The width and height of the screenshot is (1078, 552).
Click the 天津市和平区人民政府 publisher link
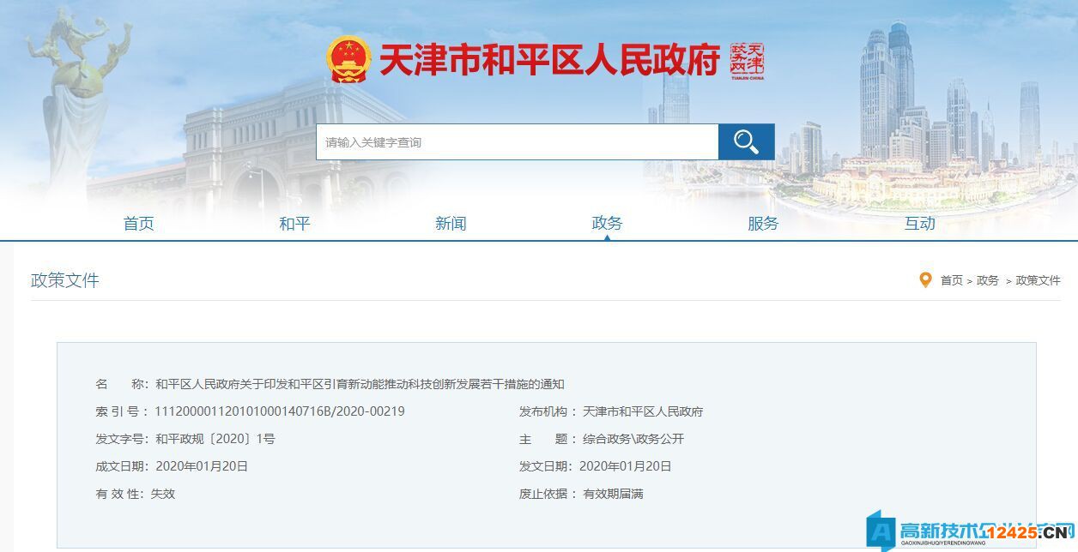point(641,411)
